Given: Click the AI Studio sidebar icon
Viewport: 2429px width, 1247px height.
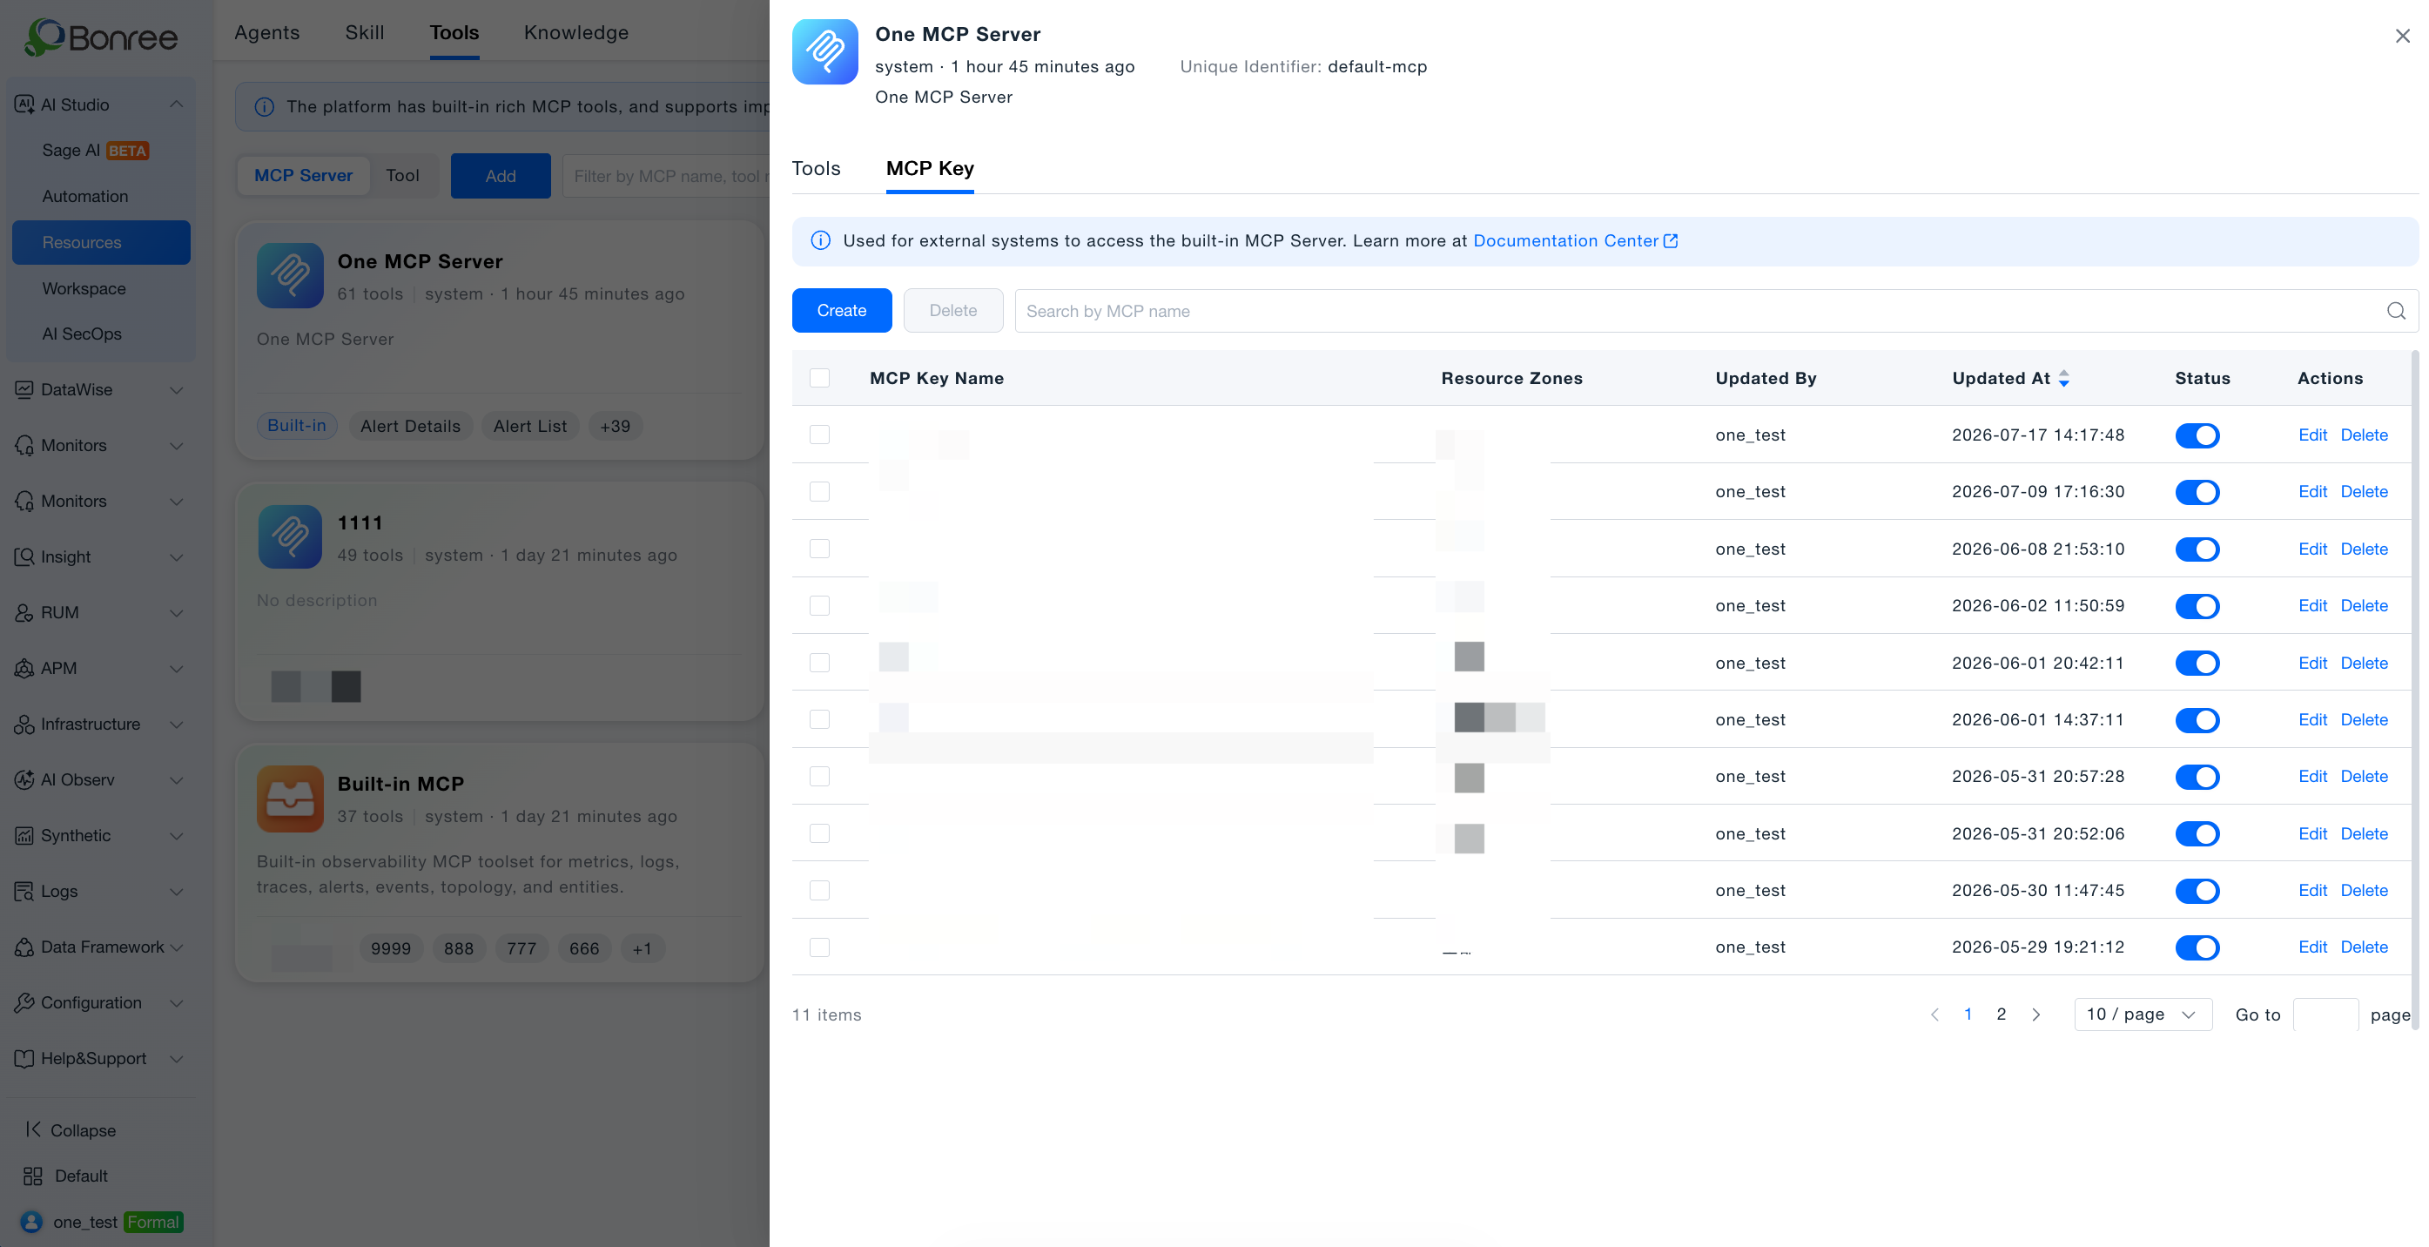Looking at the screenshot, I should (x=24, y=104).
